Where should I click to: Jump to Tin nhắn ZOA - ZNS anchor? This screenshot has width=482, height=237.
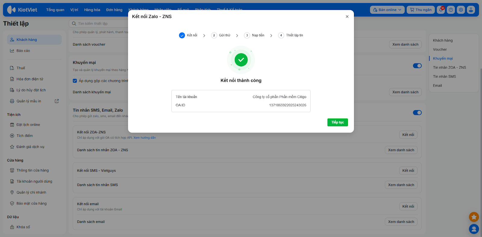pos(449,68)
